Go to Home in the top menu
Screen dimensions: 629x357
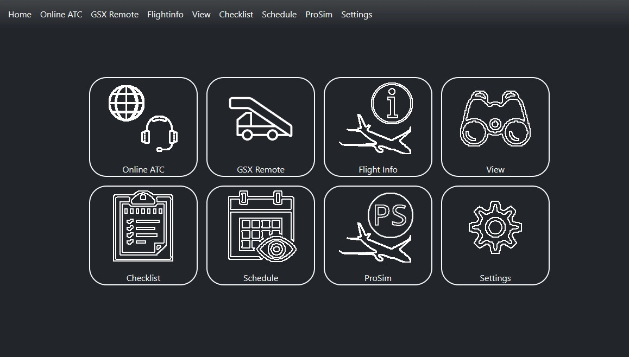point(20,15)
